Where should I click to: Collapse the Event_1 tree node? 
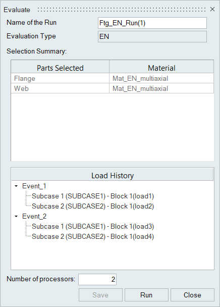pyautogui.click(x=16, y=186)
